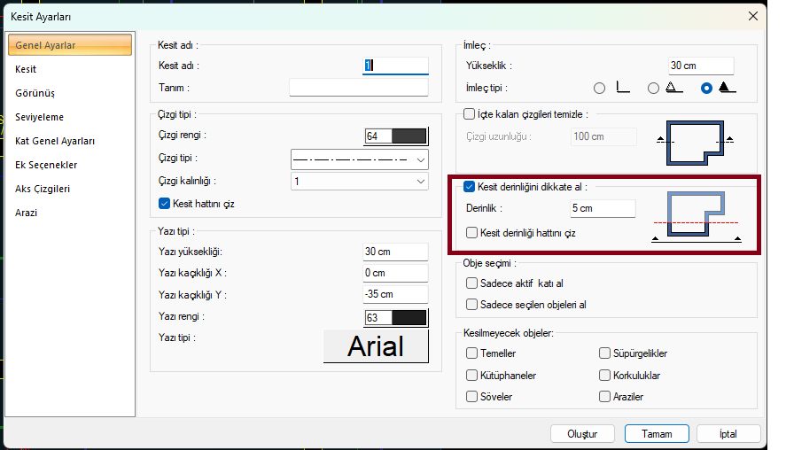Go to Seviyeleme page

click(x=39, y=117)
